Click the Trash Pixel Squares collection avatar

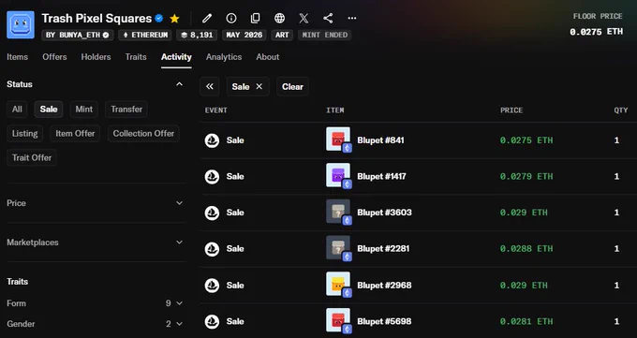21,24
